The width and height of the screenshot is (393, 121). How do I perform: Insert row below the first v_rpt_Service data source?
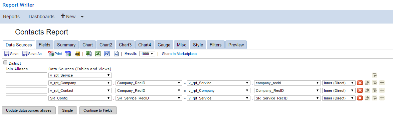pos(375,75)
